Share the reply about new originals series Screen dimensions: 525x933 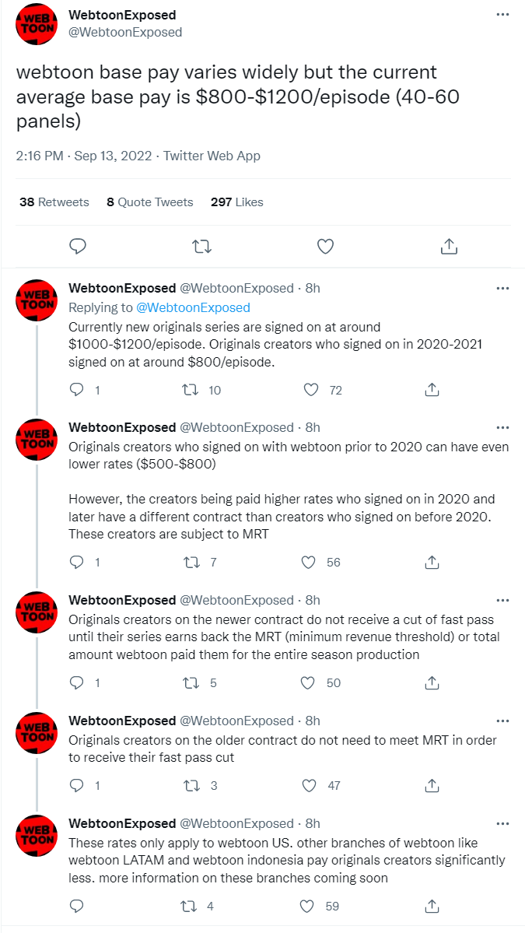point(434,390)
